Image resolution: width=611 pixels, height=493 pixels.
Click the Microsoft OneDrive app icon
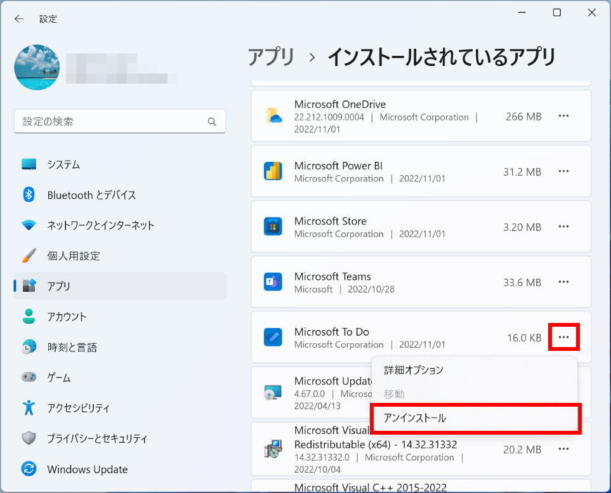coord(273,115)
